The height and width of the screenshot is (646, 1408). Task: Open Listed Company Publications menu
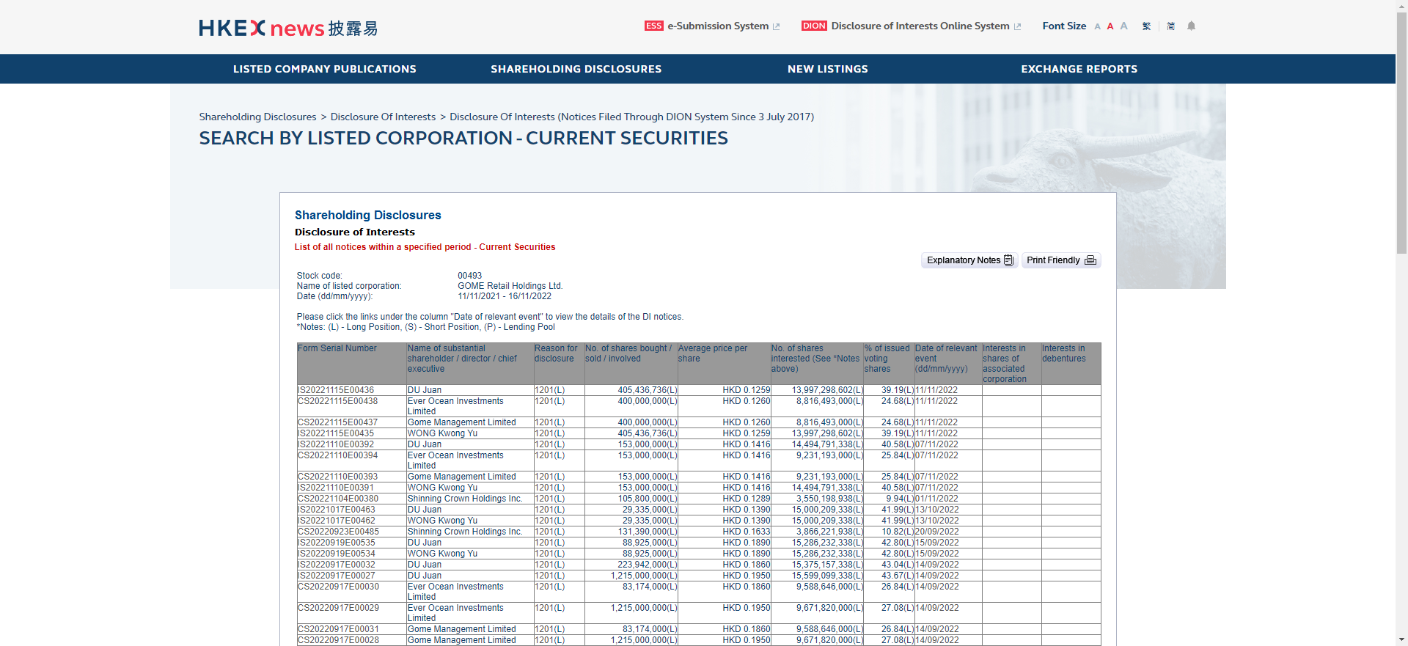324,69
